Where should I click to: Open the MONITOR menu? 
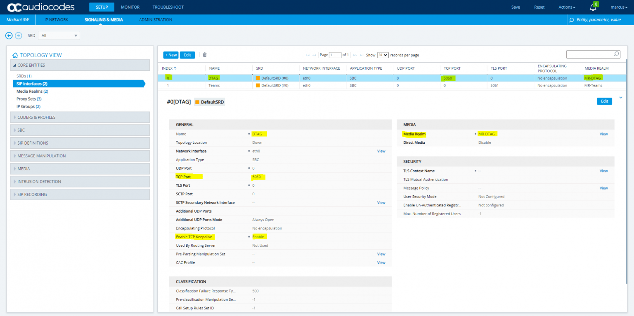[130, 7]
